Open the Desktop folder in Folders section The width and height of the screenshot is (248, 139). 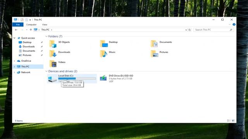pos(104,44)
